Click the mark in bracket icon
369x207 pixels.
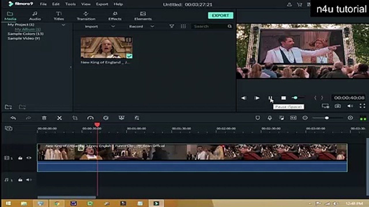tap(315, 98)
